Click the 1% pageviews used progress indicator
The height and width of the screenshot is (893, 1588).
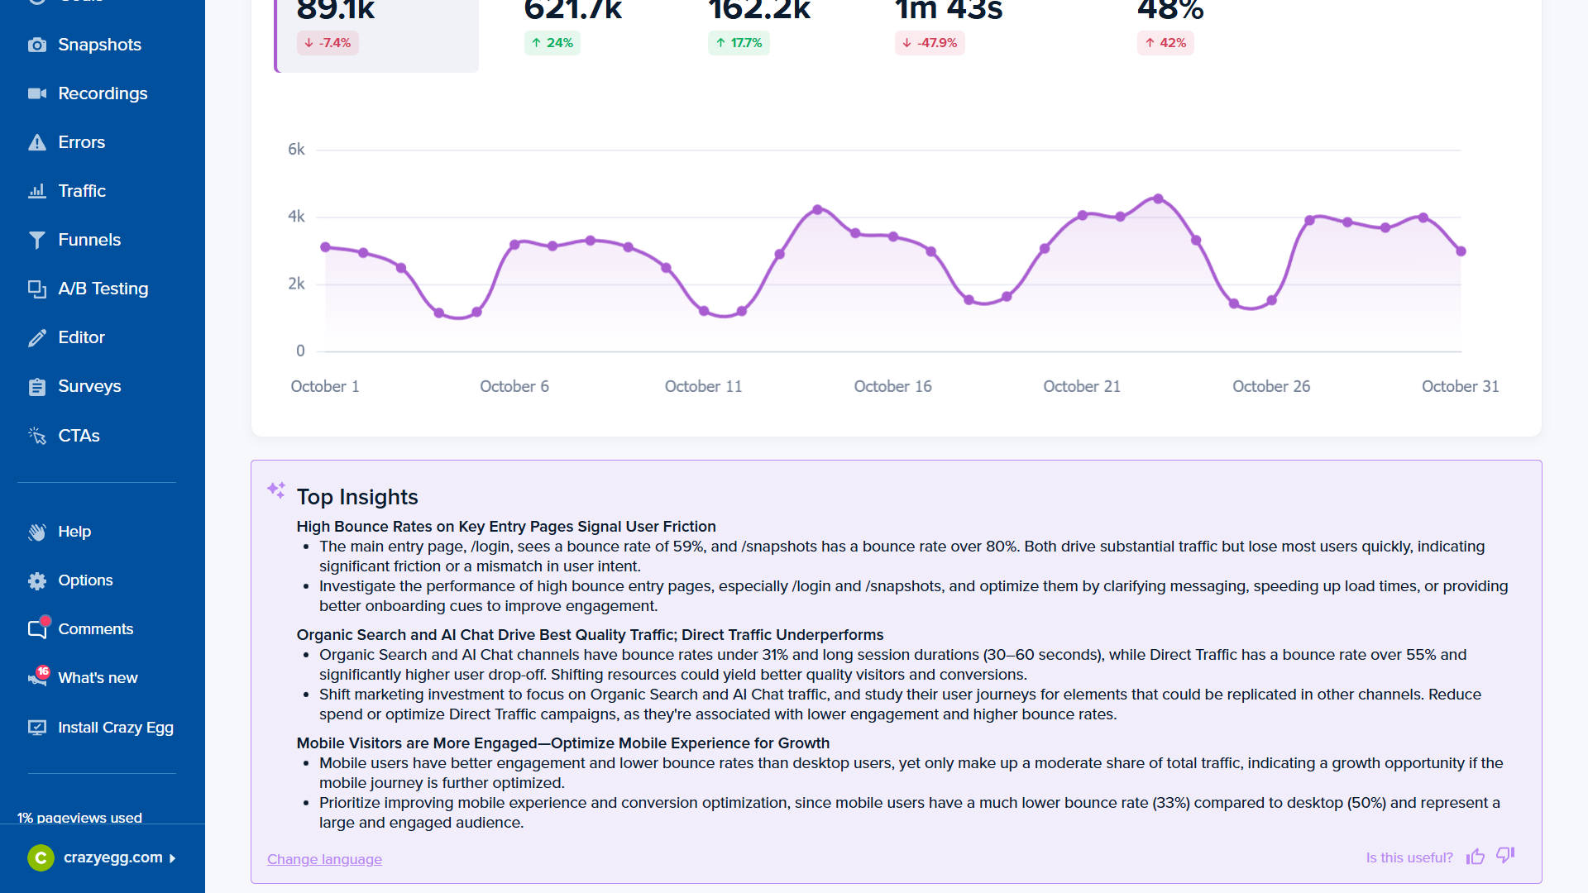80,818
